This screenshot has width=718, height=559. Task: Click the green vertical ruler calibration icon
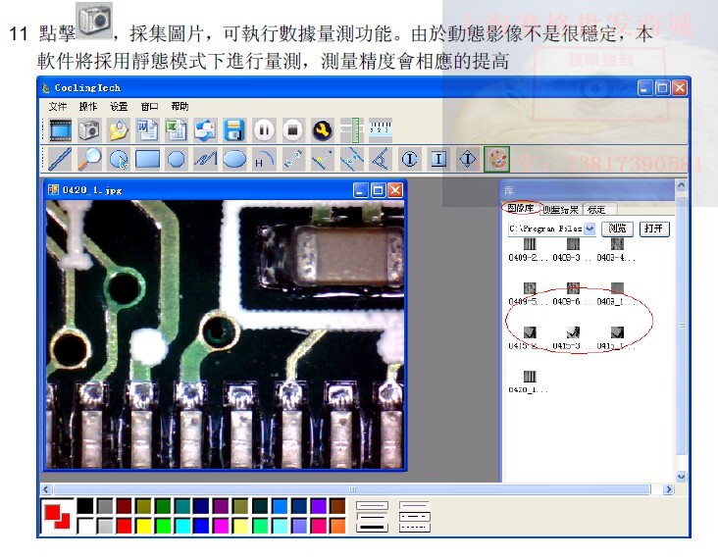(352, 130)
